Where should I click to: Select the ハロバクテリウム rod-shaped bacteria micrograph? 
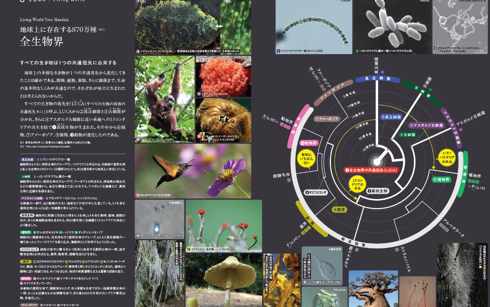click(392, 27)
